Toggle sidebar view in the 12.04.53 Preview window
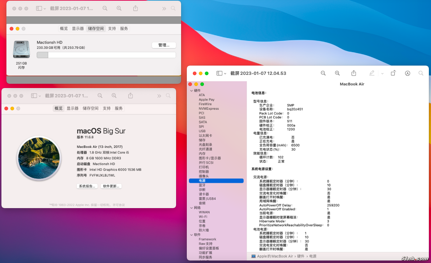 [x=220, y=73]
